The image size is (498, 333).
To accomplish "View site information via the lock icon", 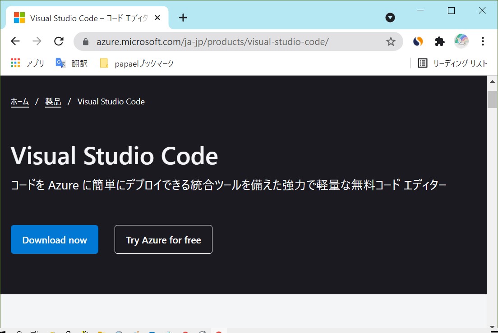I will point(85,41).
